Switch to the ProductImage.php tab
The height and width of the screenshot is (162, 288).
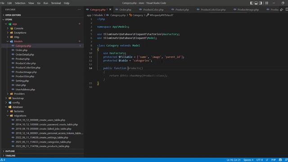(x=248, y=9)
